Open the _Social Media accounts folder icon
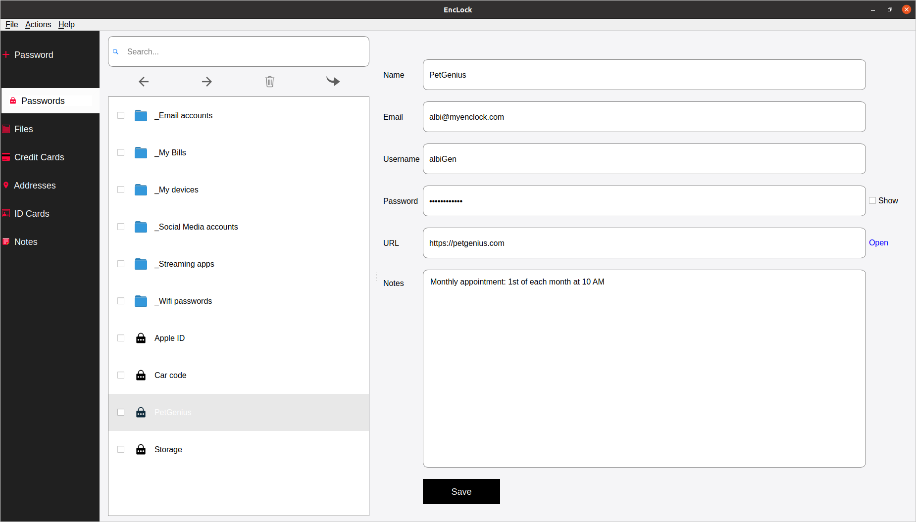 pyautogui.click(x=141, y=227)
